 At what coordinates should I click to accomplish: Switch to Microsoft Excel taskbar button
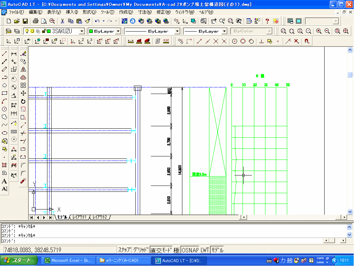68,260
